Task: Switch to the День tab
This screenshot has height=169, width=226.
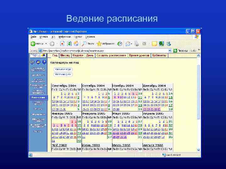Action: coord(90,55)
